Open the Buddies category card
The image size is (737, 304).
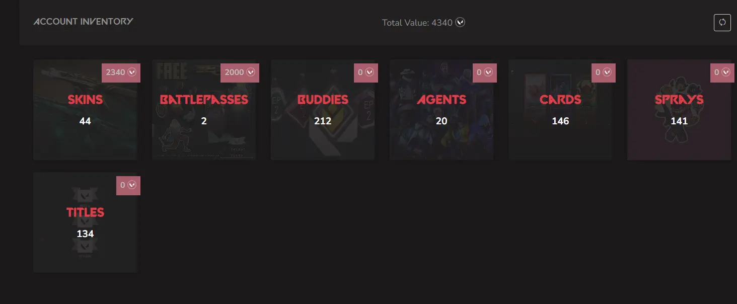point(323,110)
